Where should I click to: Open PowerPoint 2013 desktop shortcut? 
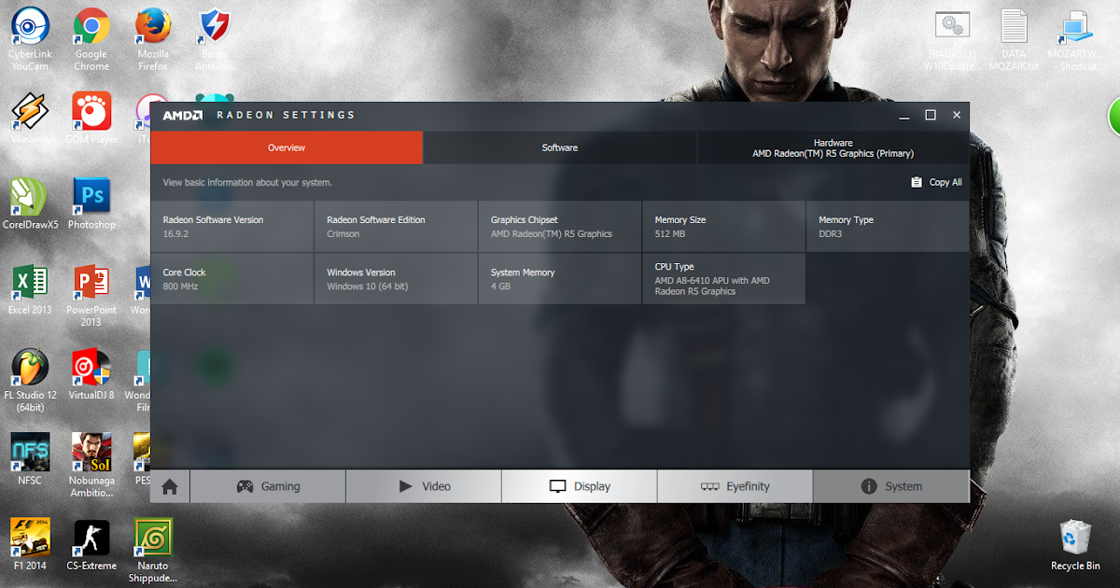click(91, 295)
